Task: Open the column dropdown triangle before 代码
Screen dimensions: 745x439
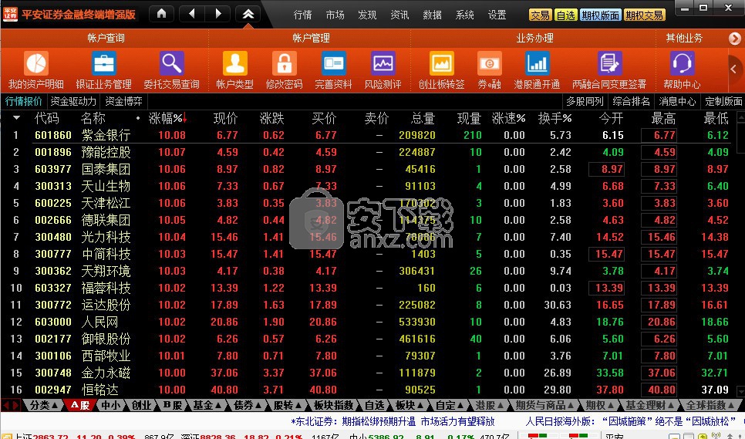Action: (x=17, y=118)
